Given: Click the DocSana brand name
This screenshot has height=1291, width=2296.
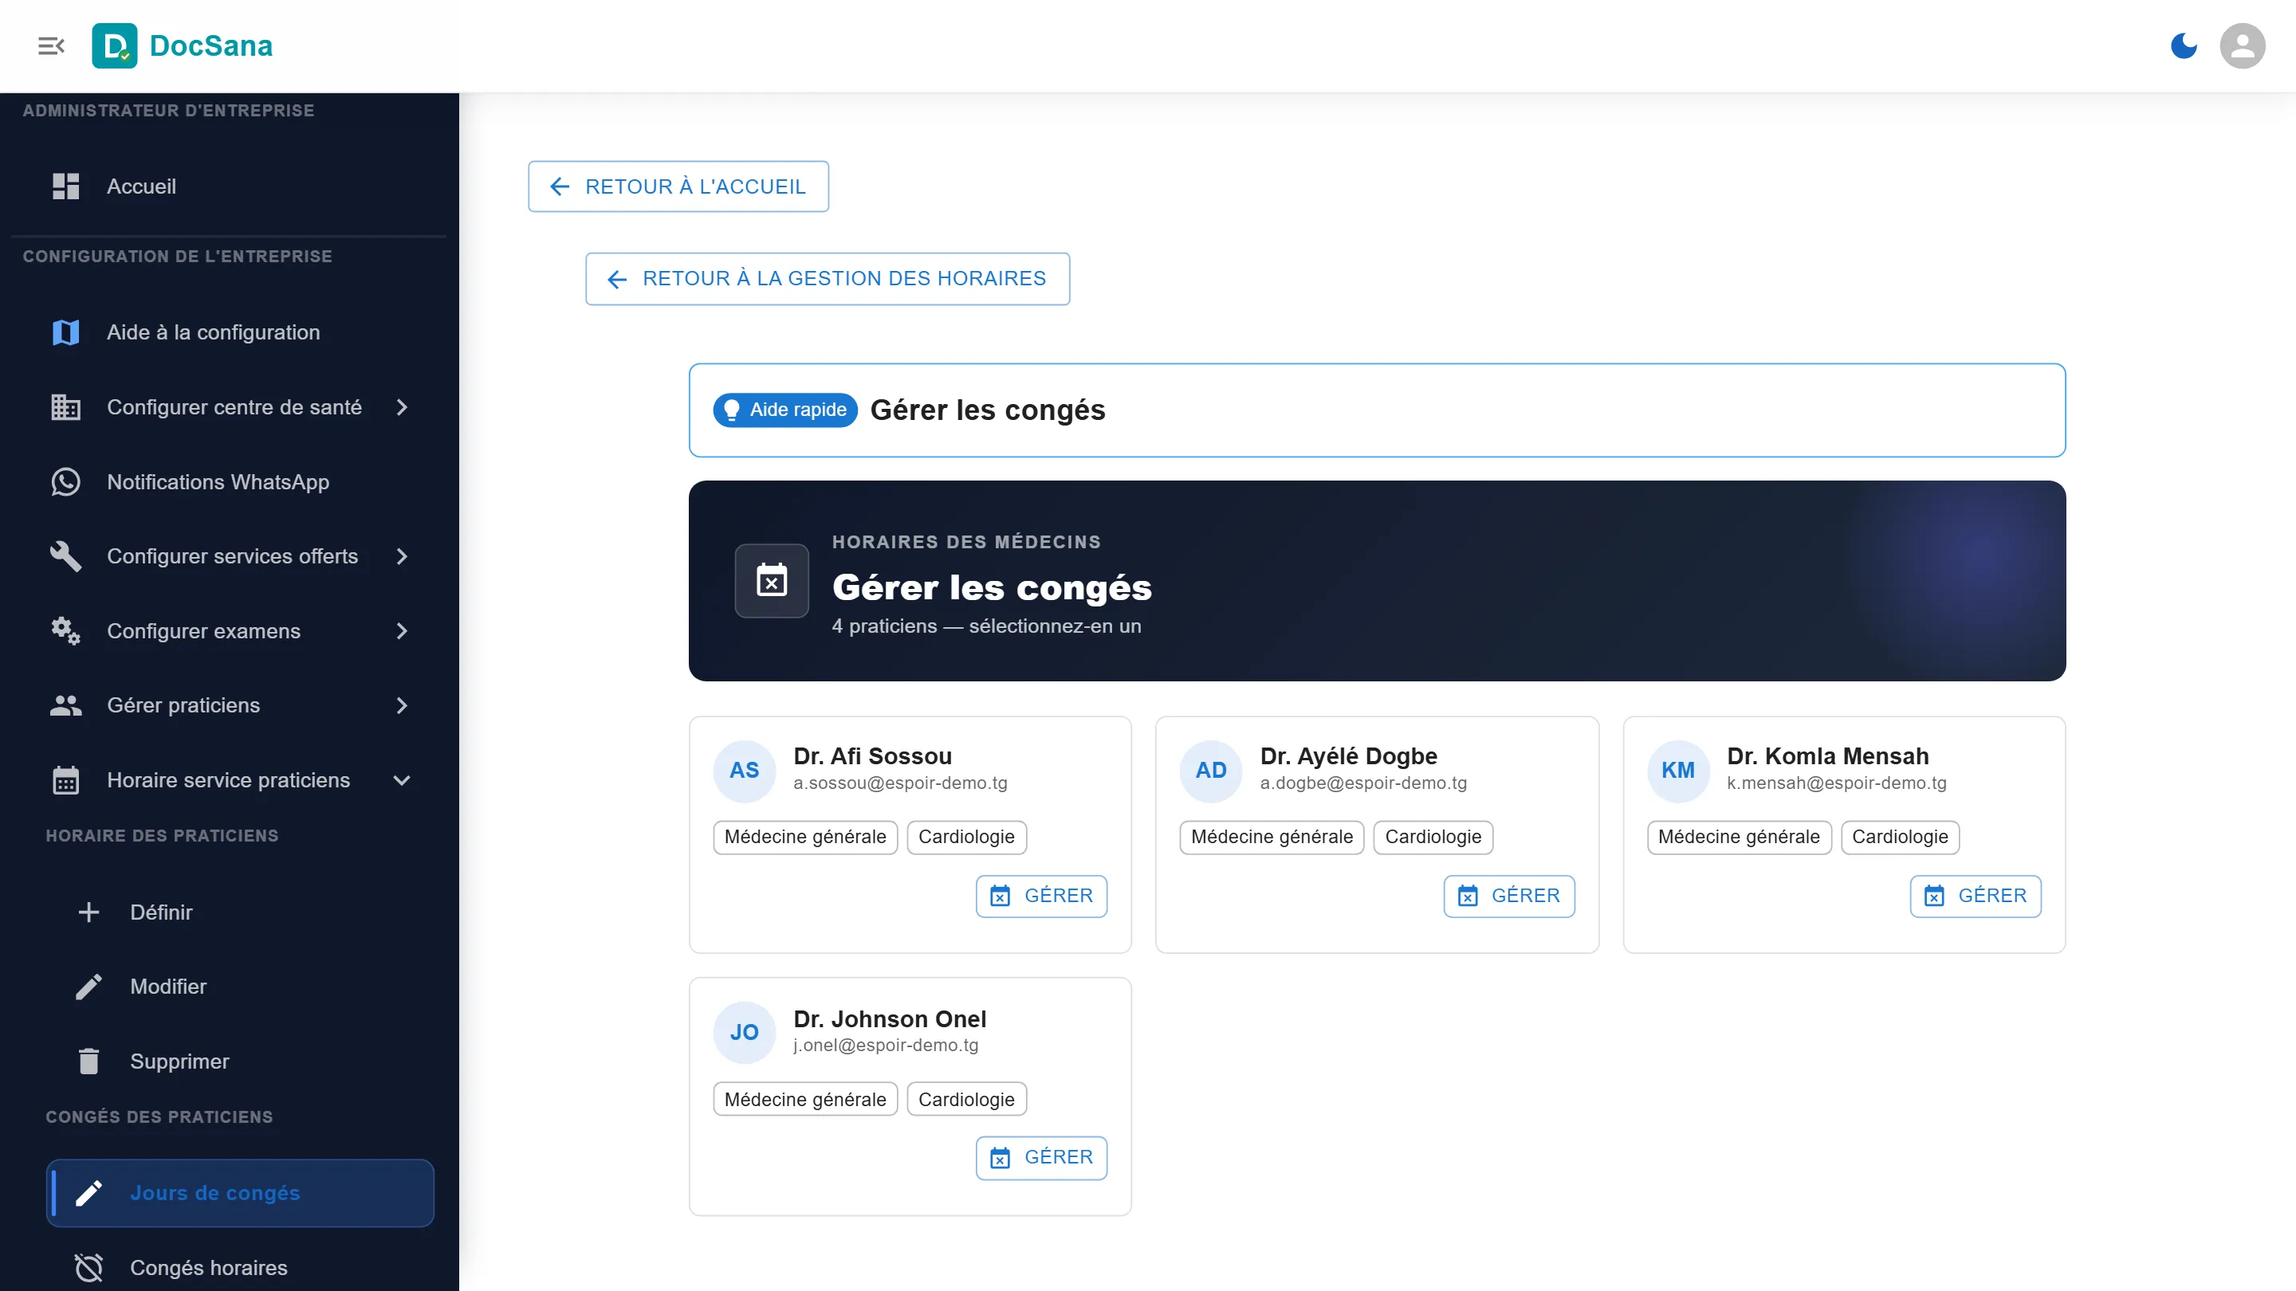Looking at the screenshot, I should click(211, 45).
